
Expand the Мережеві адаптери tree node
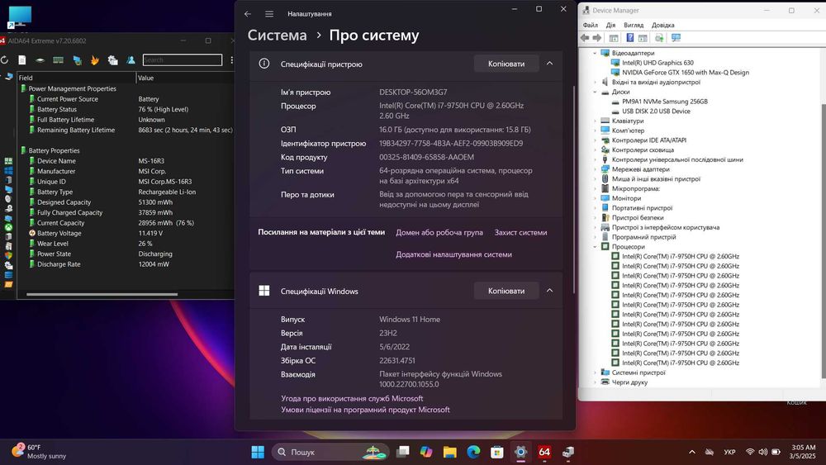[595, 169]
